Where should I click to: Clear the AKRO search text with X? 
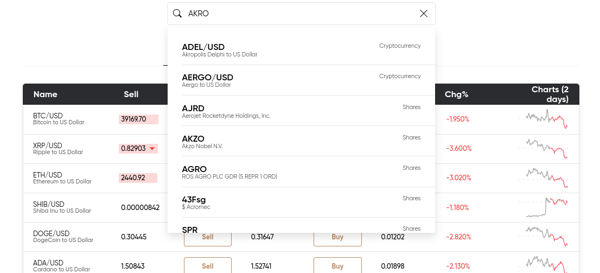tap(424, 14)
